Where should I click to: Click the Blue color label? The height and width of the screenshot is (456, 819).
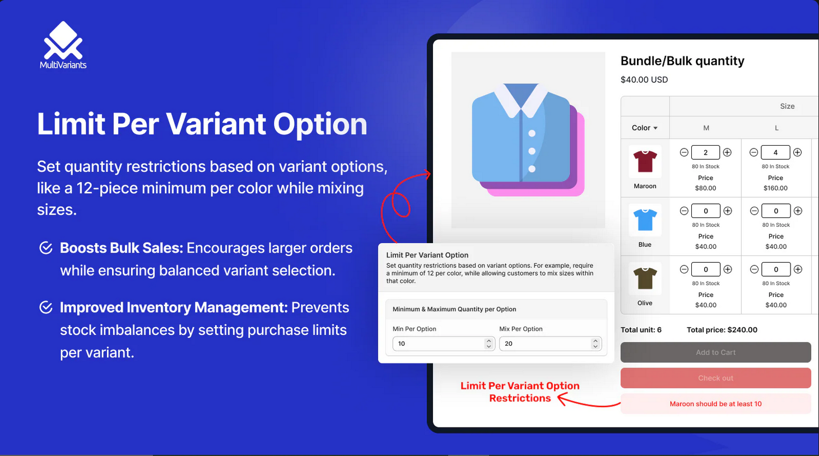point(645,245)
